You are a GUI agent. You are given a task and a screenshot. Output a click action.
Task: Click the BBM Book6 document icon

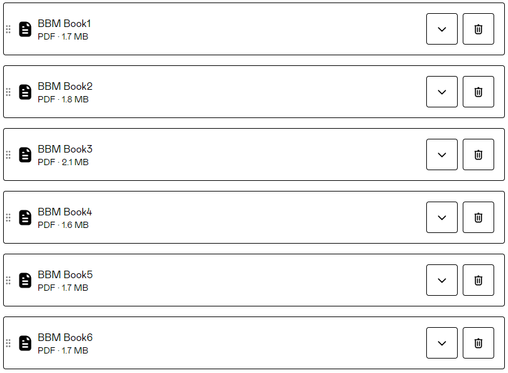click(25, 343)
